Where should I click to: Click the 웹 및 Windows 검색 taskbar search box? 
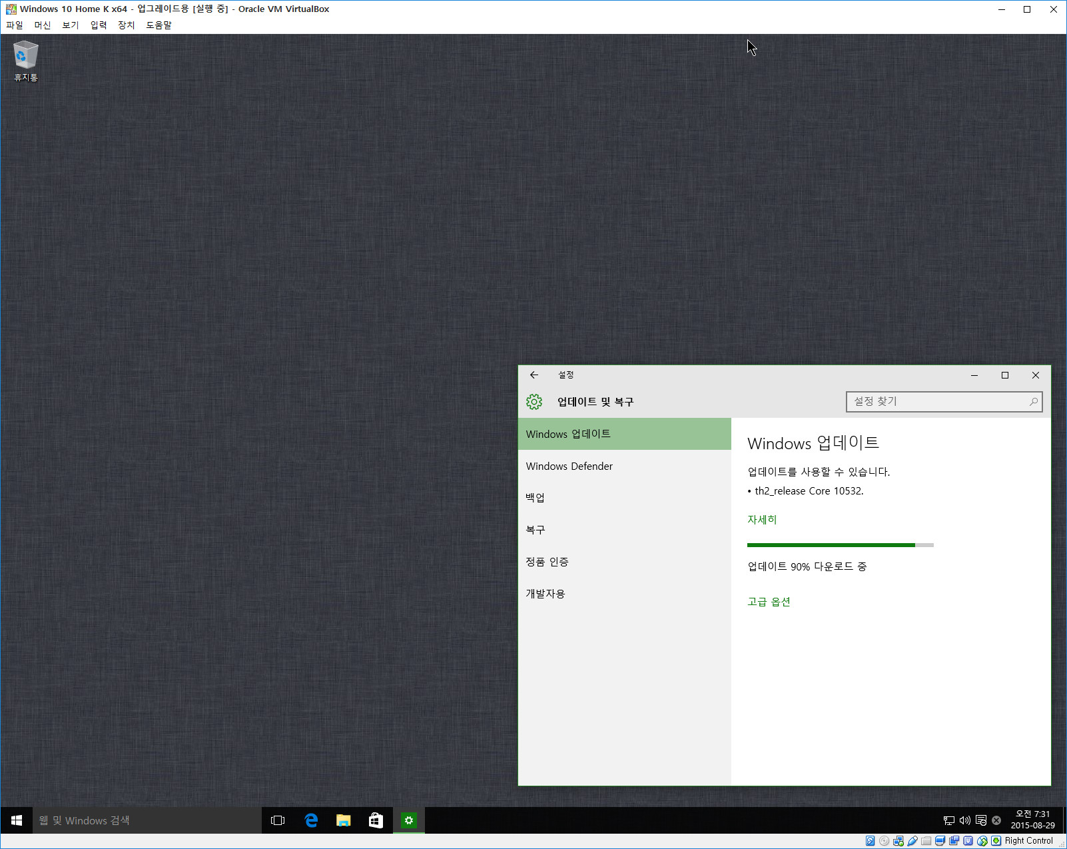point(147,820)
